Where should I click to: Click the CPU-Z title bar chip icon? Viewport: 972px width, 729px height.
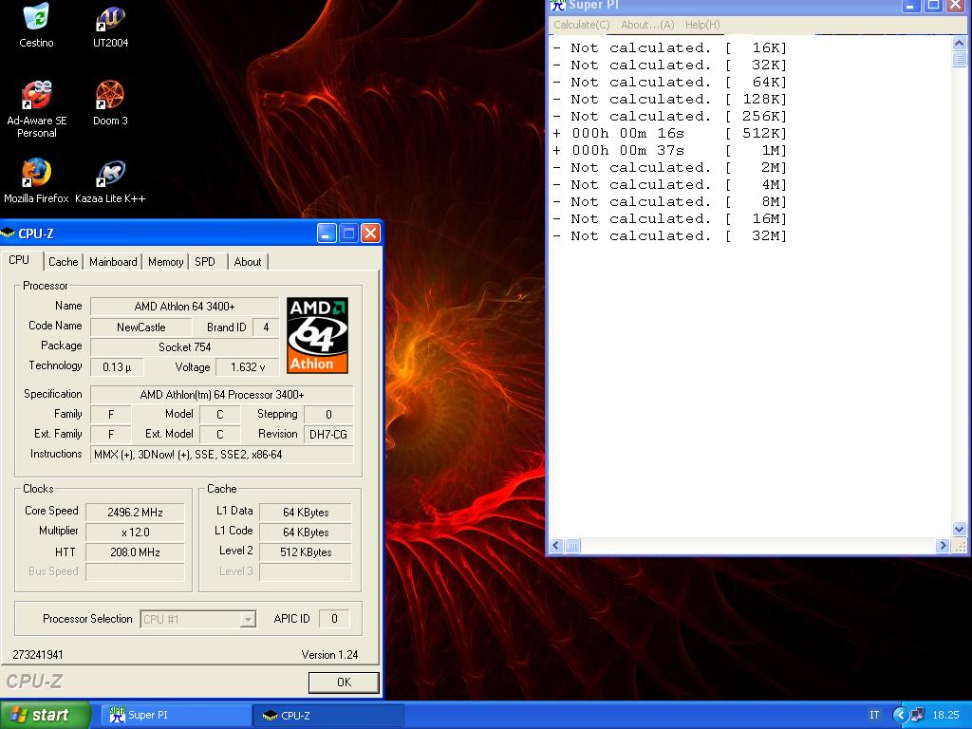pyautogui.click(x=8, y=234)
